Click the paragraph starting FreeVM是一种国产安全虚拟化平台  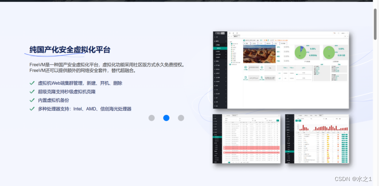click(107, 67)
